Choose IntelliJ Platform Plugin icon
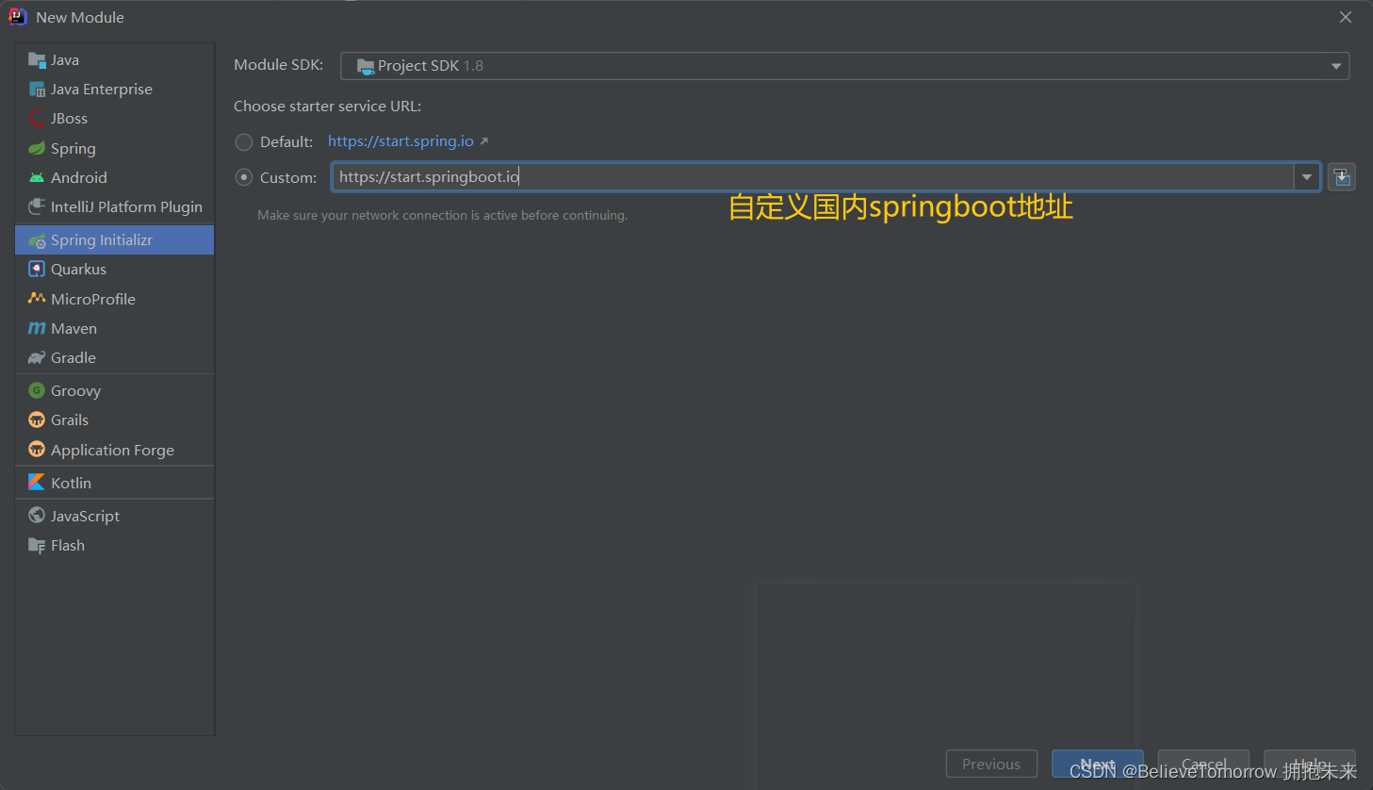The image size is (1373, 790). [37, 206]
